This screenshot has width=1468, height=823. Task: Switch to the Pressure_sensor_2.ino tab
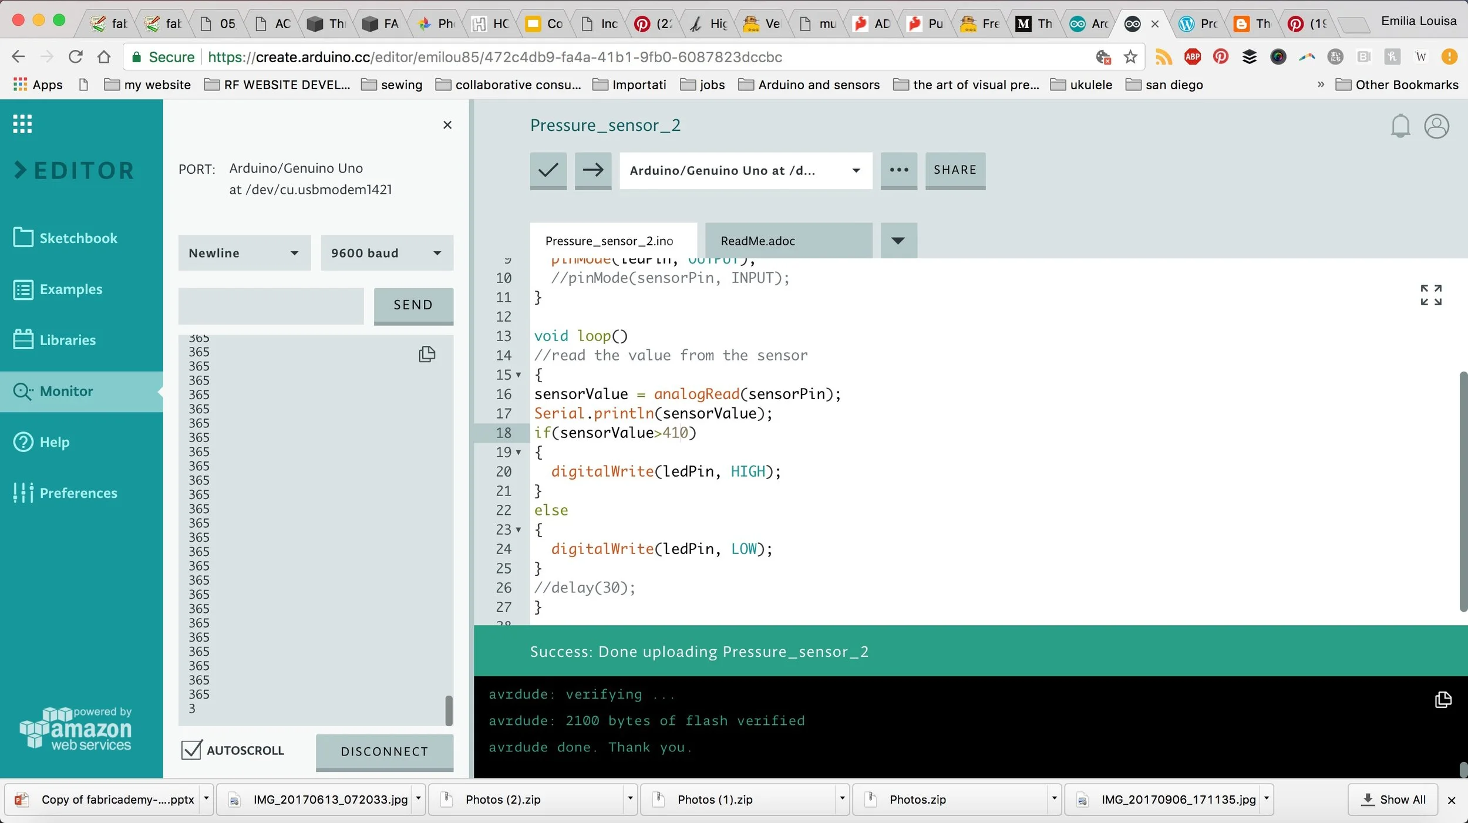click(613, 241)
